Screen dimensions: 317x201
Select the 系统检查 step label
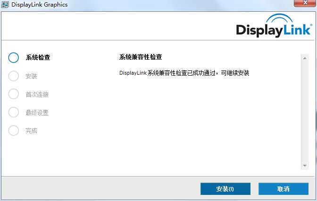(38, 58)
